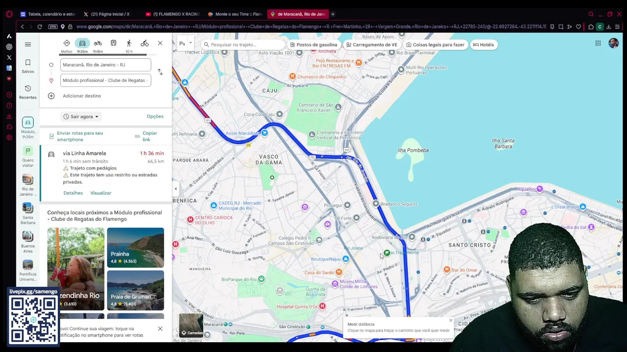Filter by Carregamento de VE
This screenshot has height=352, width=627.
[x=372, y=44]
